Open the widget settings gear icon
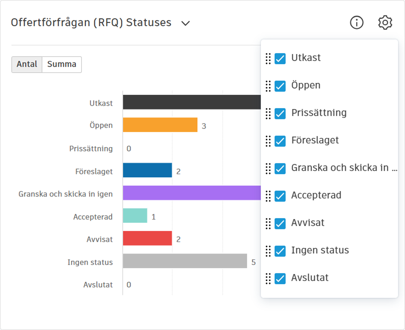Screen dimensions: 405x330 pyautogui.click(x=385, y=23)
